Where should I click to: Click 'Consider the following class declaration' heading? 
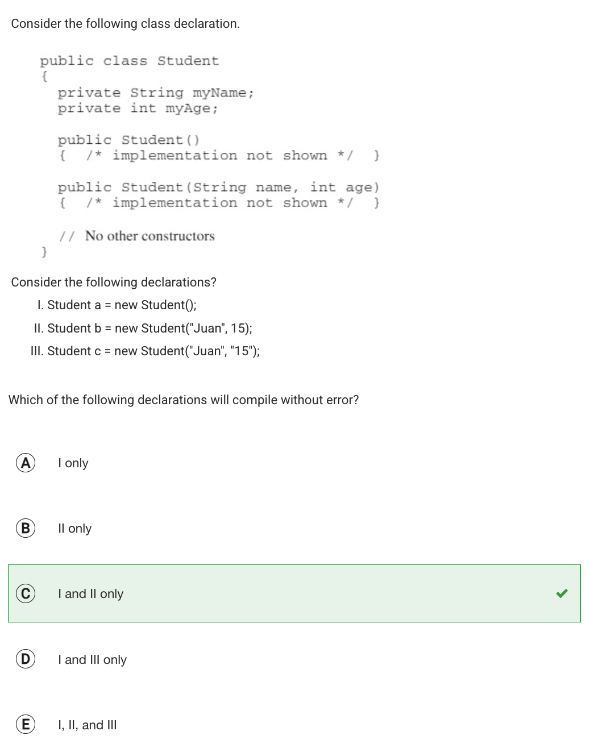[126, 24]
